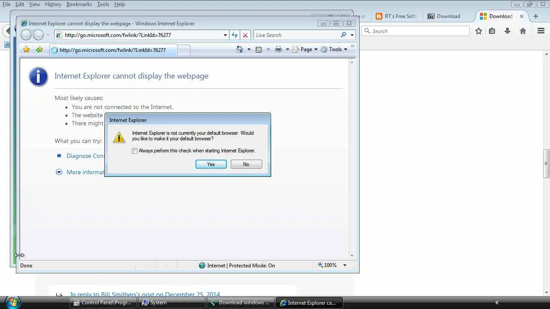Open Firefox View menu
Viewport: 550px width, 309px height.
coord(34,4)
